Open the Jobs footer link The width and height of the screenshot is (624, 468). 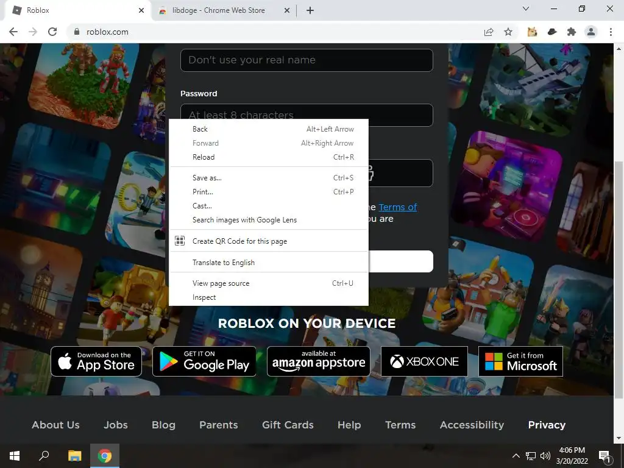tap(116, 425)
